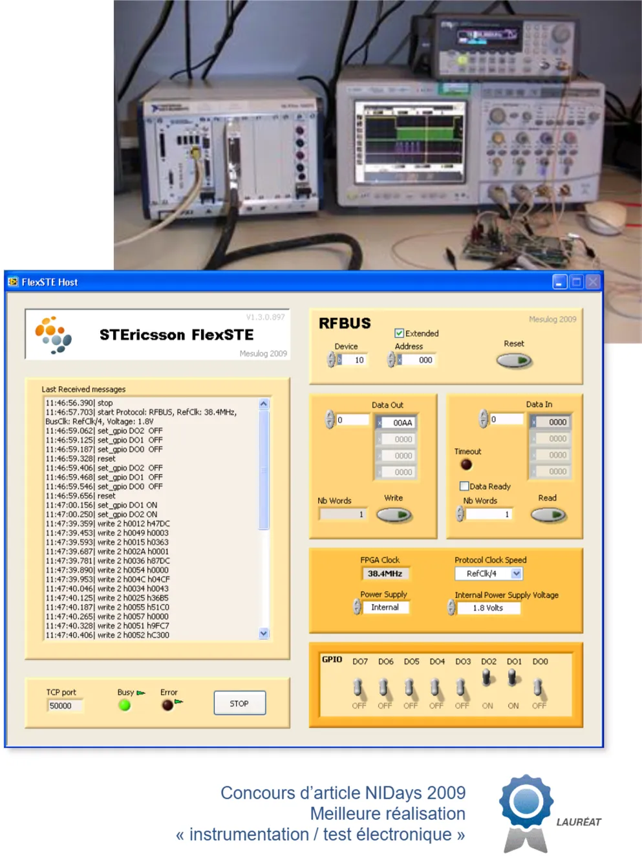Toggle the DO3 GPIO switch

click(462, 687)
